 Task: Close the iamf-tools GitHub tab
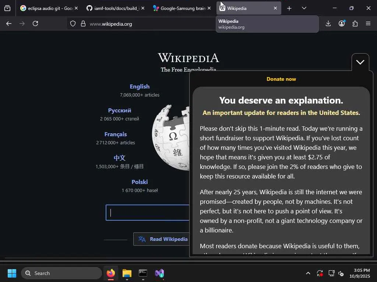point(143,8)
